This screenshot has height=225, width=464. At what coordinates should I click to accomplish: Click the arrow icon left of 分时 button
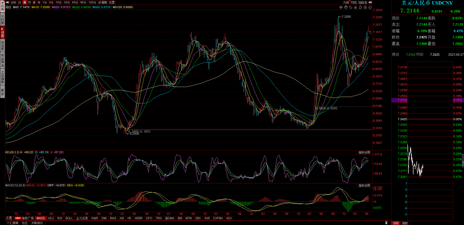[7, 3]
